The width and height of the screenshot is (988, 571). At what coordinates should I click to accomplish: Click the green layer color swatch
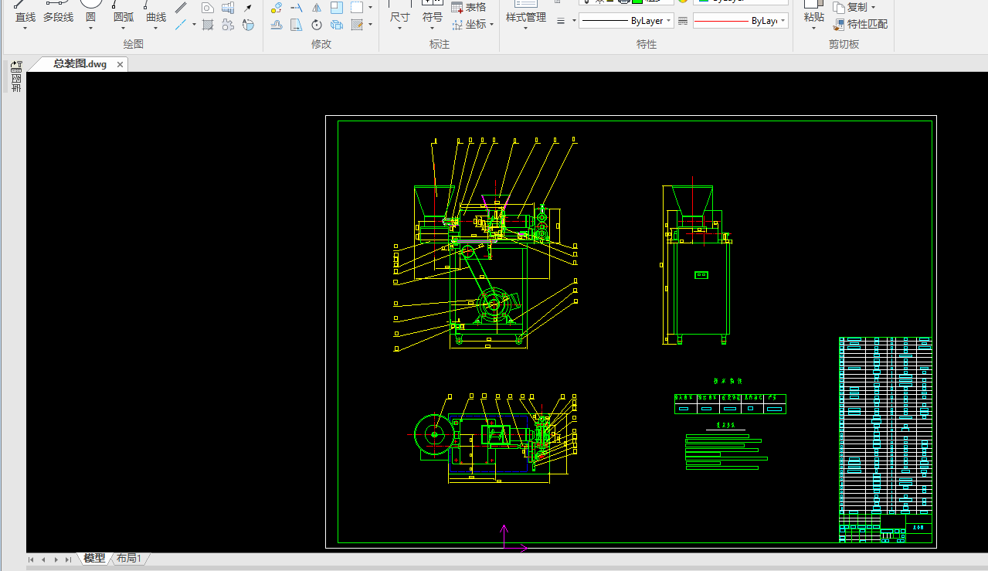[637, 2]
